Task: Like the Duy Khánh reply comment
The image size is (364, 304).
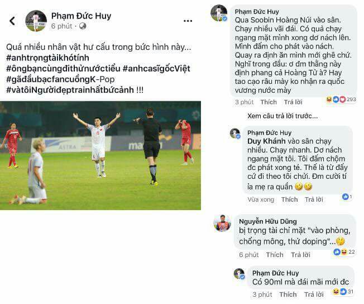Action: [x=289, y=199]
